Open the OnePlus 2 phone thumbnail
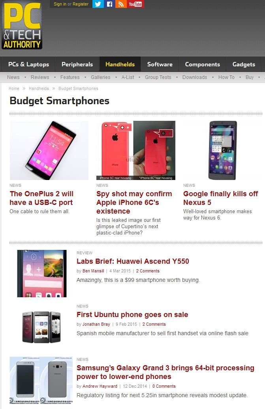265x409 pixels. point(49,150)
